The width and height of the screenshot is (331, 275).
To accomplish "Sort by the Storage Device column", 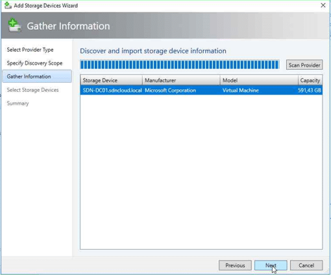I will click(112, 80).
